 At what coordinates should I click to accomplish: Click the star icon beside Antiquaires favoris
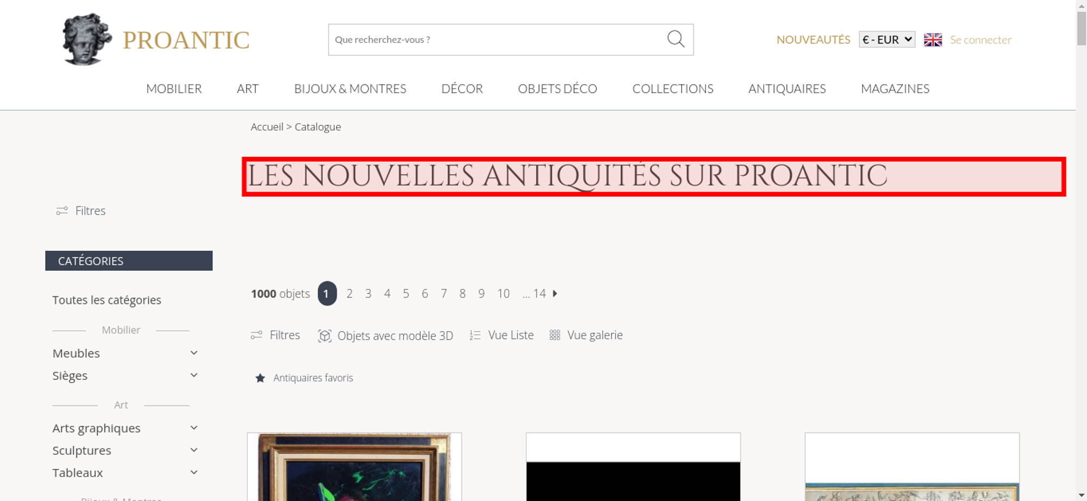[x=260, y=378]
